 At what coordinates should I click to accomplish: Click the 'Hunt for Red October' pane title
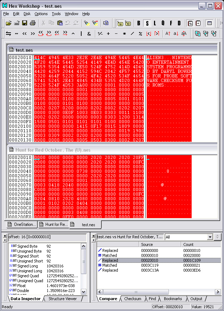point(53,150)
